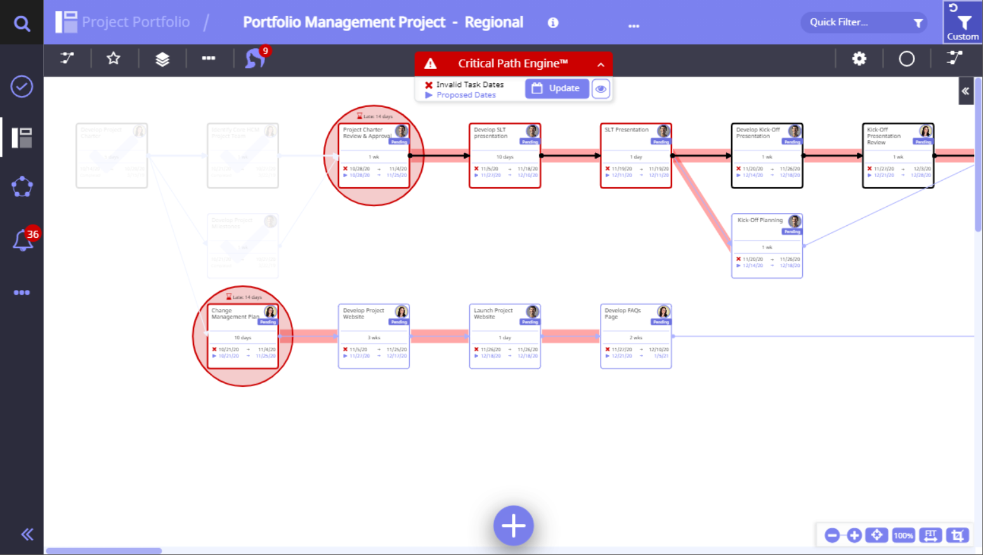The image size is (983, 555).
Task: Open the three-dot menu beside project title
Action: (634, 26)
